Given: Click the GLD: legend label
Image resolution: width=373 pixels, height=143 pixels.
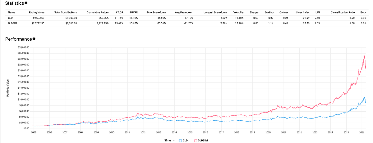Looking at the screenshot, I should pyautogui.click(x=185, y=140).
